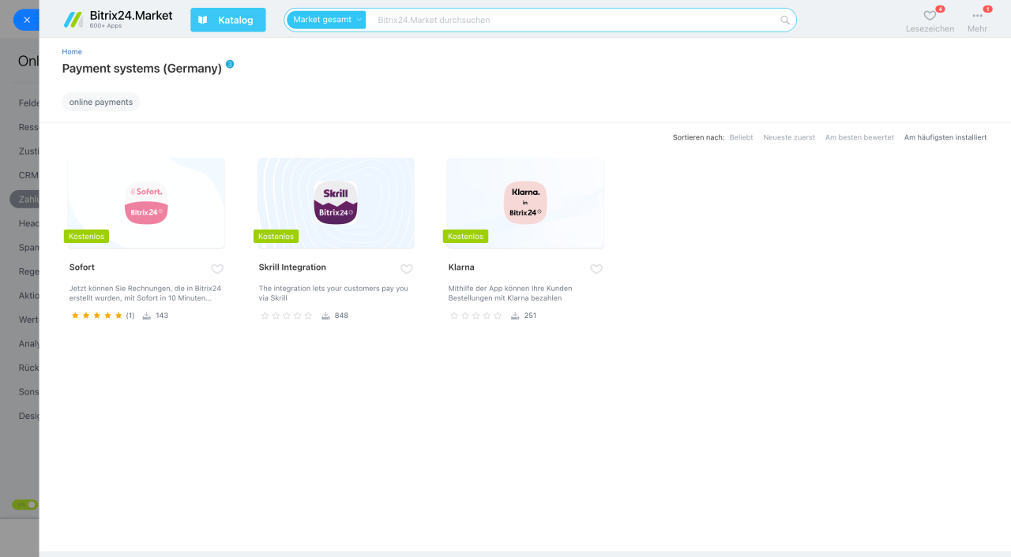Click the count badge beside page title
The width and height of the screenshot is (1011, 557).
click(230, 64)
